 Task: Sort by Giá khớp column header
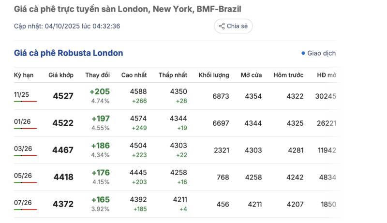tap(61, 75)
